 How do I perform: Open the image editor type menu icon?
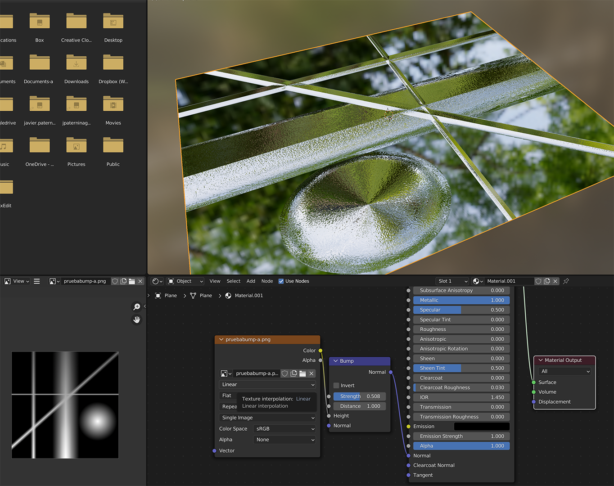pos(7,281)
